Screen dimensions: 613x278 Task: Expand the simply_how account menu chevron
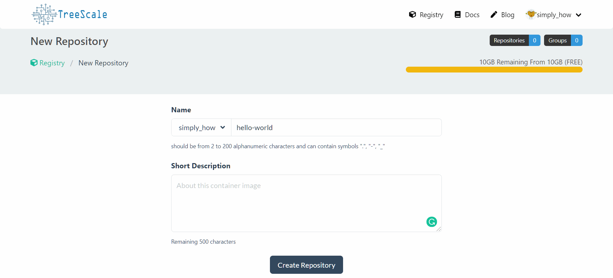tap(579, 15)
